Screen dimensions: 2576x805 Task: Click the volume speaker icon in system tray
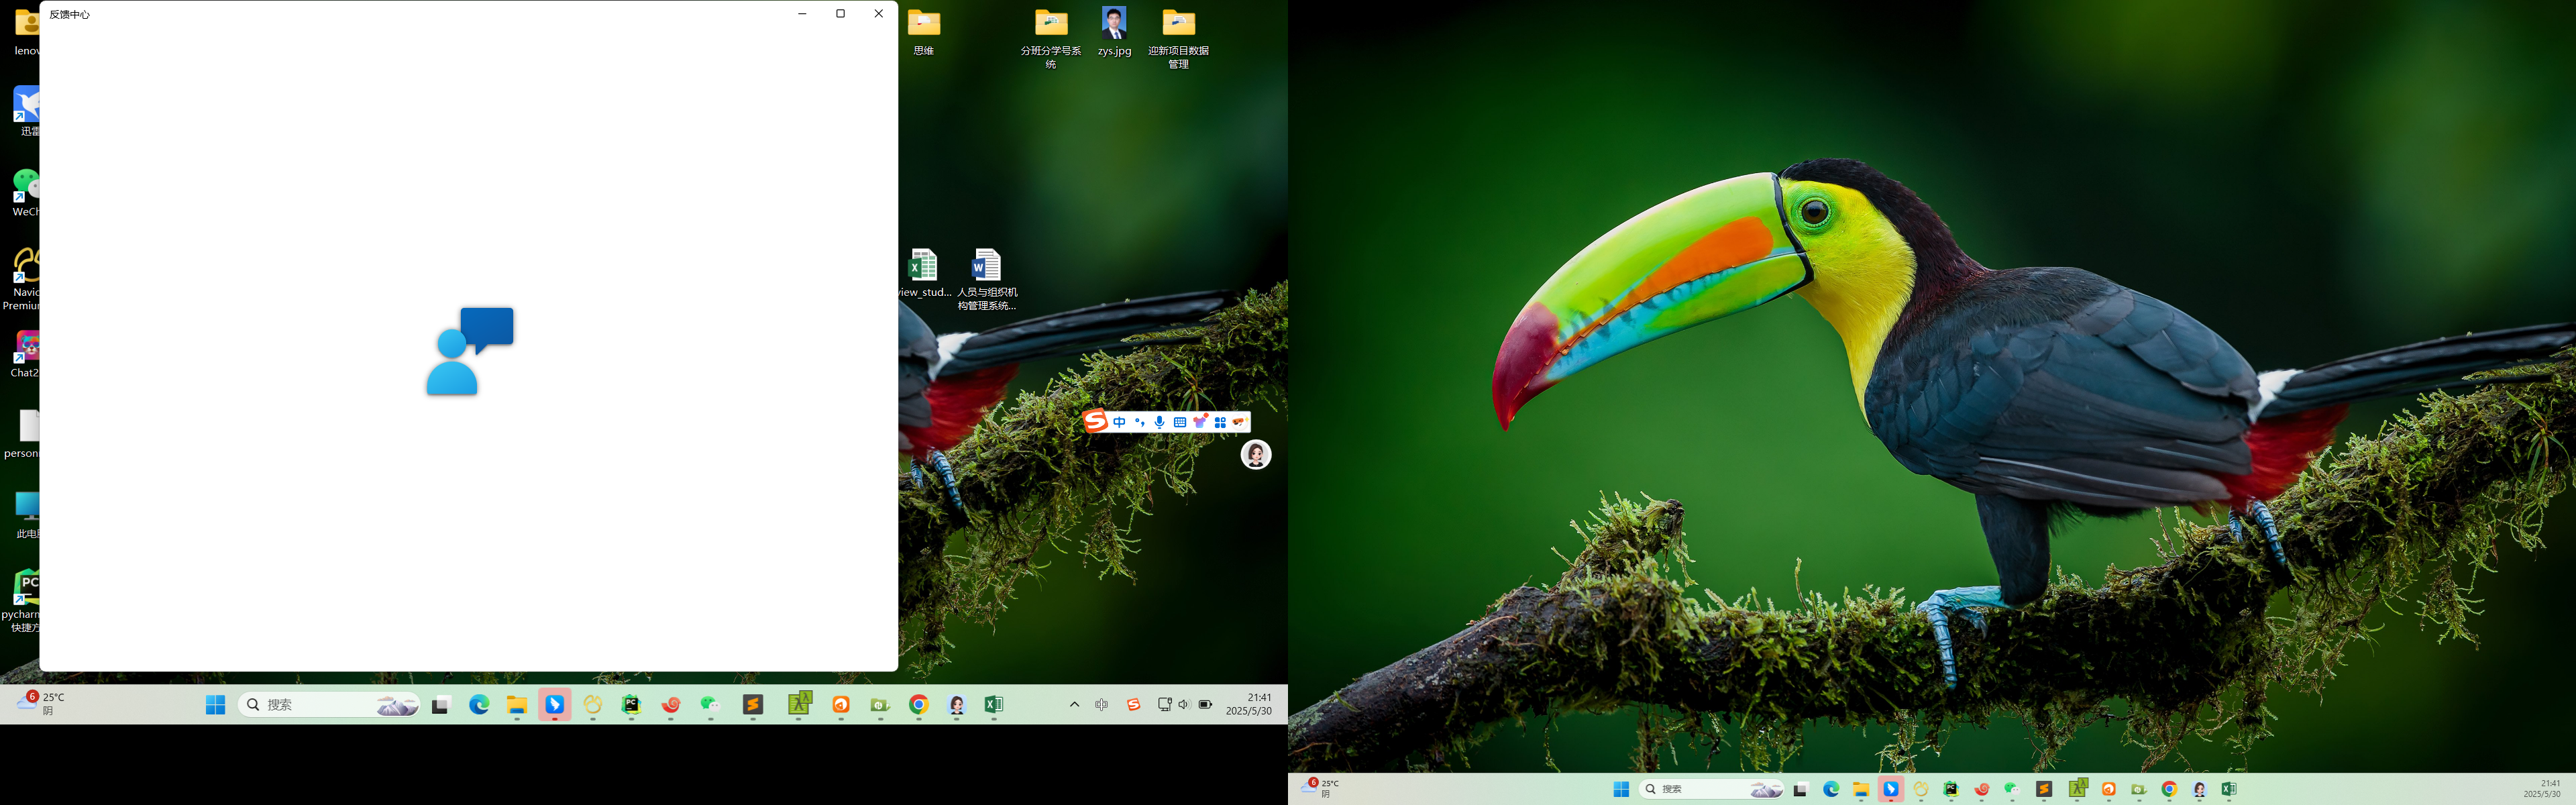(x=1184, y=705)
